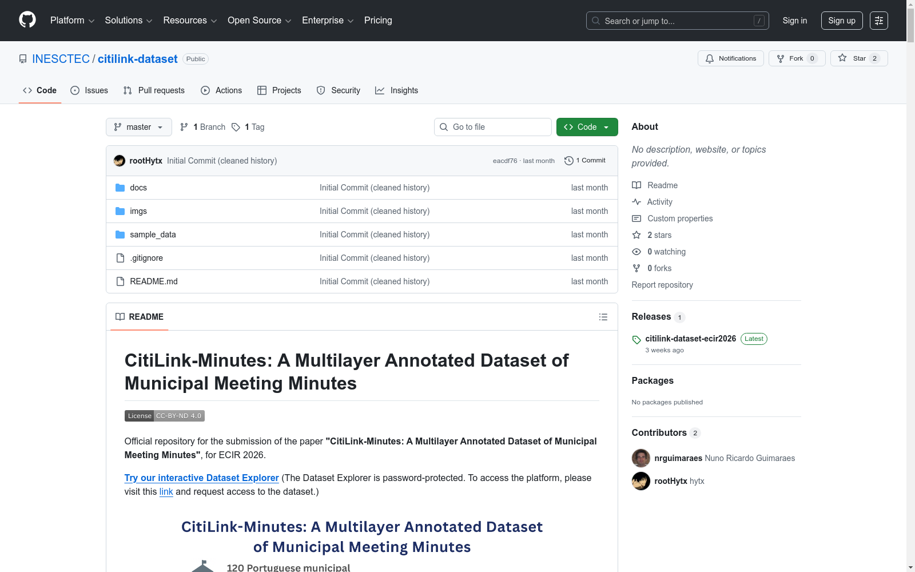
Task: Expand the Enterprise menu
Action: (x=328, y=21)
